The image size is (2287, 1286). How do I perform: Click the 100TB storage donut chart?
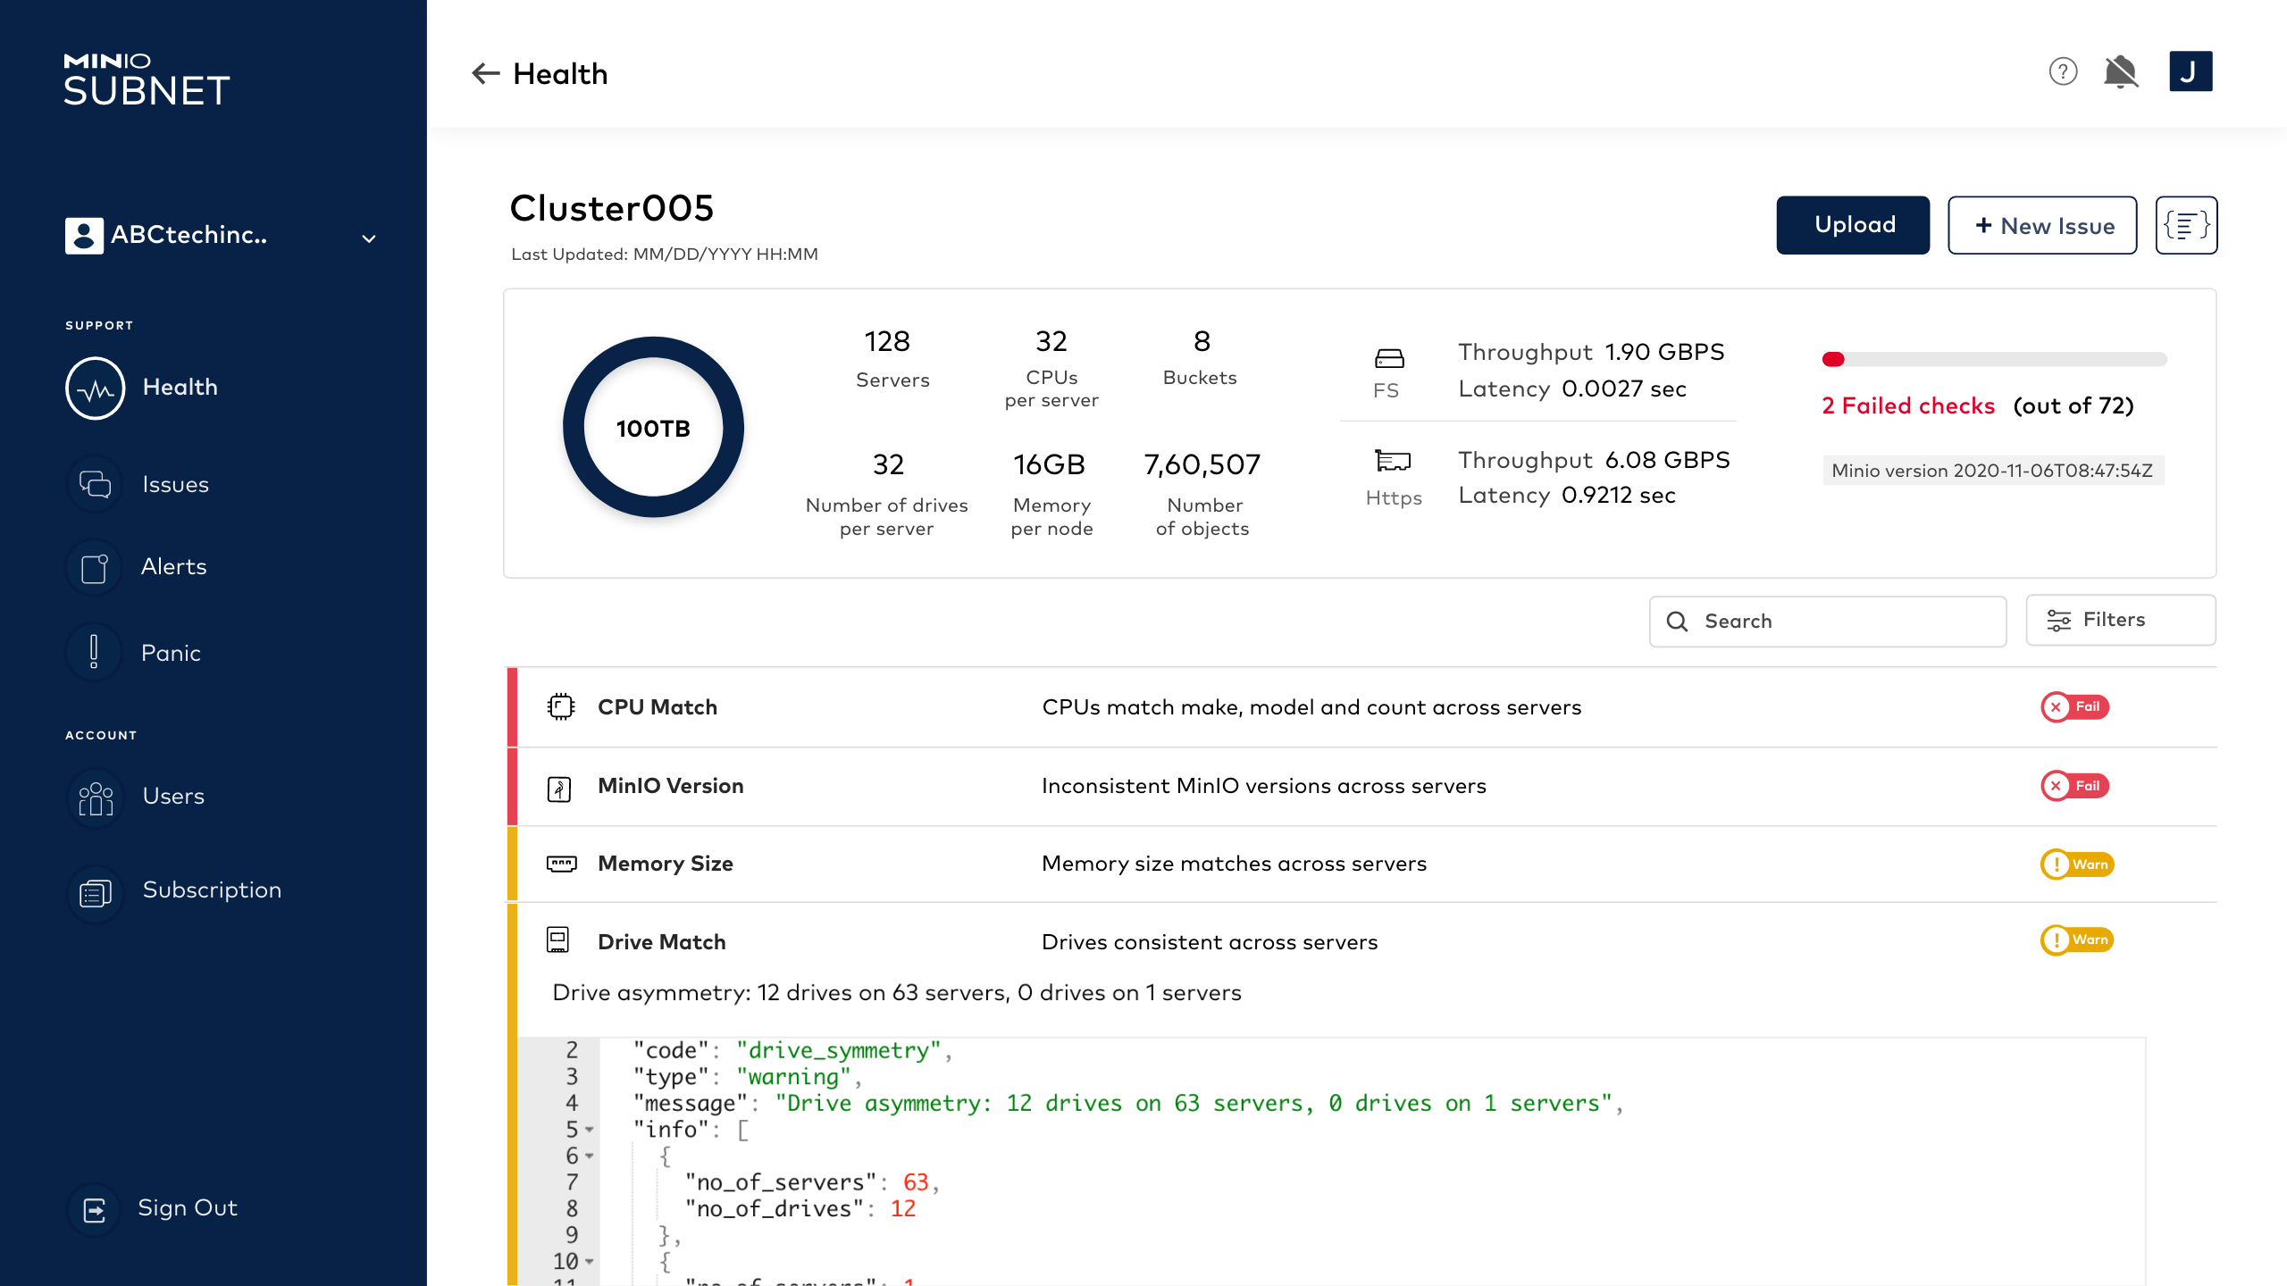click(x=653, y=427)
